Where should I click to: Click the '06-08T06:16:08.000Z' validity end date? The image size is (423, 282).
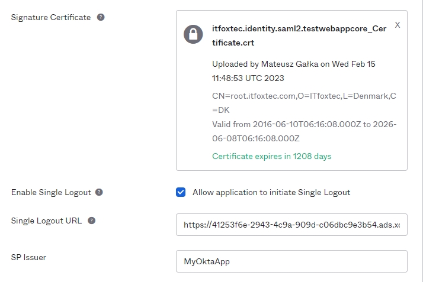click(x=256, y=138)
